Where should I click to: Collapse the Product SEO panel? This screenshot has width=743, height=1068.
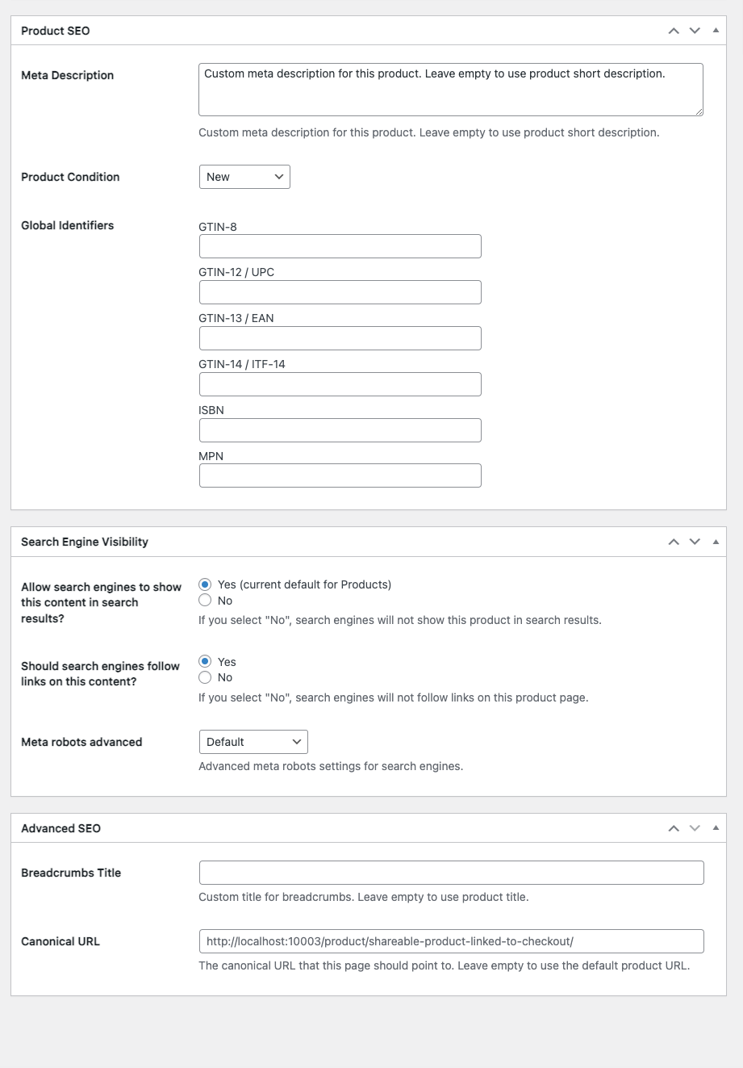(x=716, y=31)
